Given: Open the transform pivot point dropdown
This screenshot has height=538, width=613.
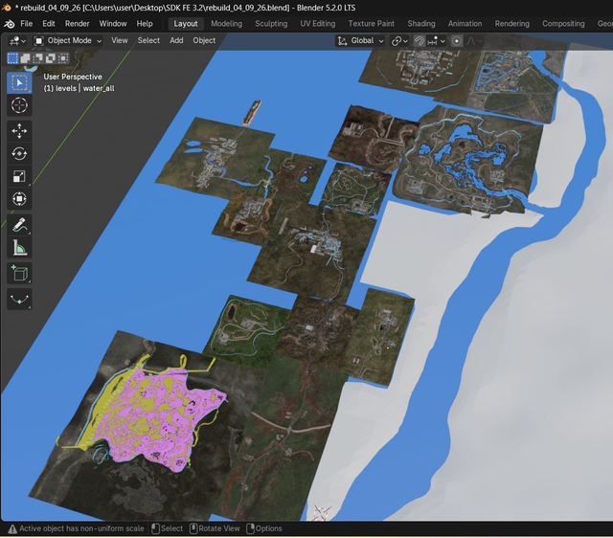Looking at the screenshot, I should pyautogui.click(x=399, y=41).
